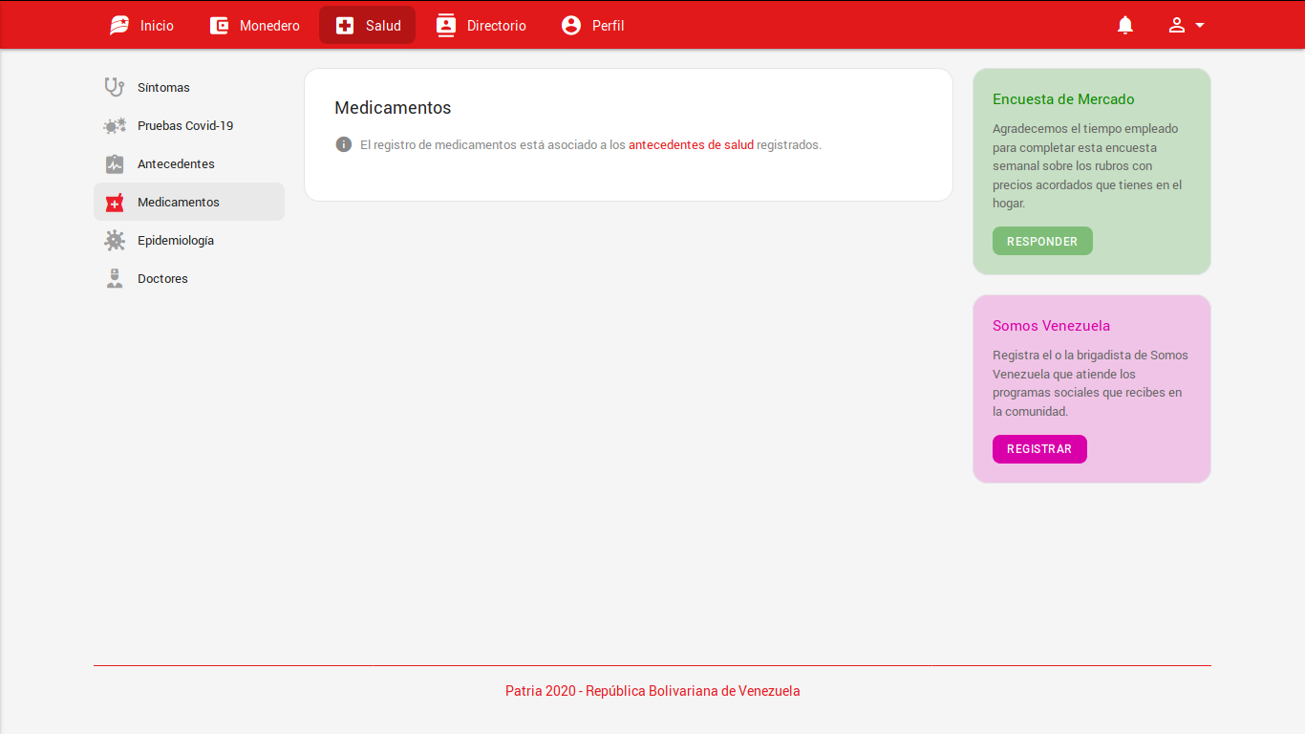
Task: Click the Directorio contacts icon
Action: pos(446,26)
